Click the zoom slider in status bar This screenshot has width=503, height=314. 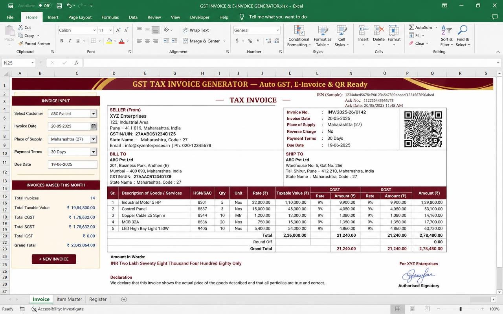460,309
